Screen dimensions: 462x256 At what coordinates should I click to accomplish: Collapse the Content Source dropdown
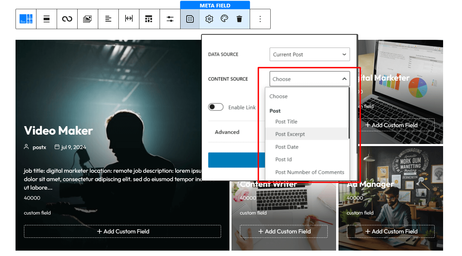[x=309, y=79]
